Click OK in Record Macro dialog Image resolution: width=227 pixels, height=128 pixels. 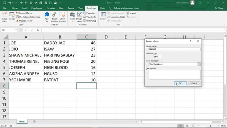(x=180, y=83)
